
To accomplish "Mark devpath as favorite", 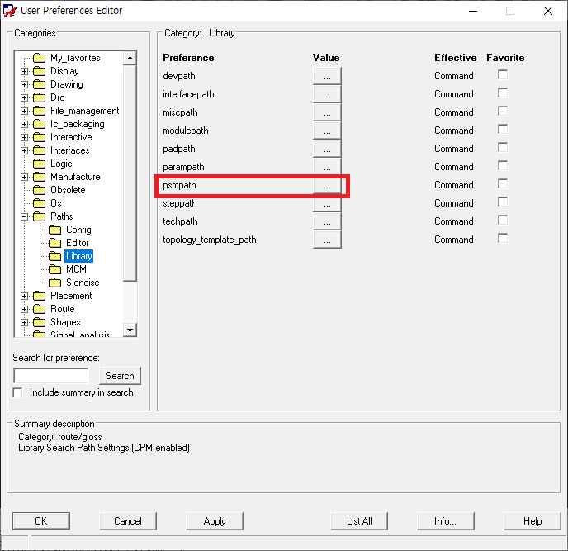I will (503, 75).
